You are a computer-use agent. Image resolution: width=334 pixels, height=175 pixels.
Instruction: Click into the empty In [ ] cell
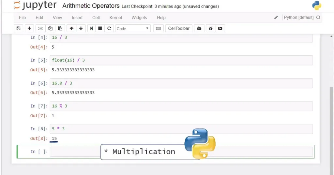75,152
